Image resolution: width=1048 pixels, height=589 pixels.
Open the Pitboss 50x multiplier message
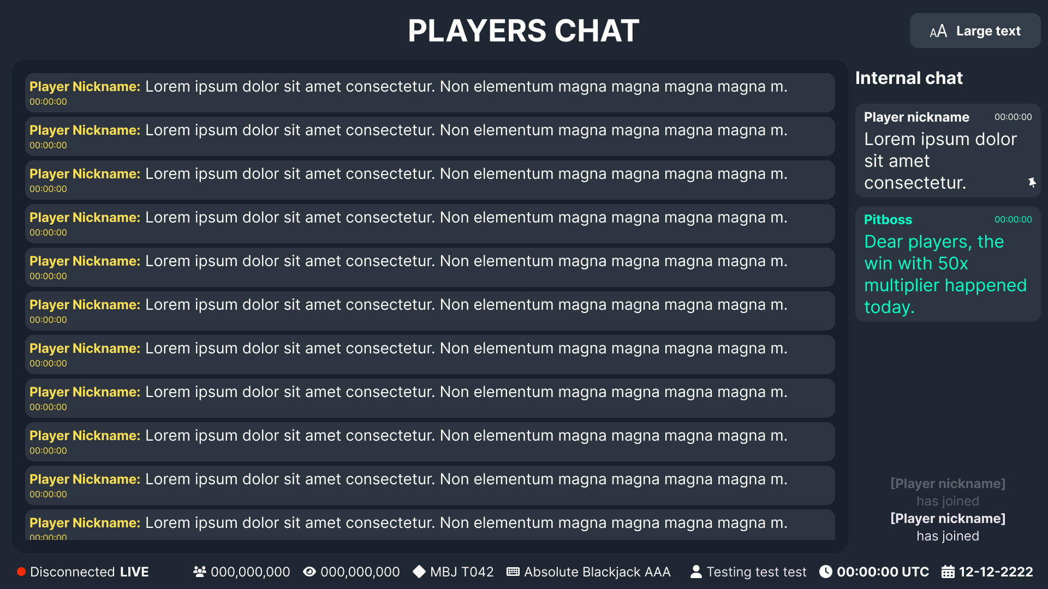[x=948, y=263]
